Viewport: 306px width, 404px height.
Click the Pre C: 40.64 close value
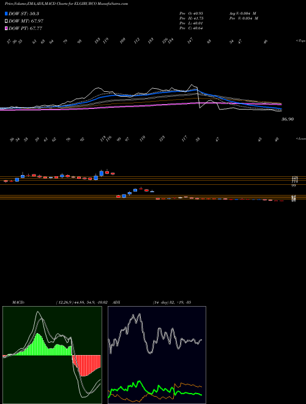[191, 28]
